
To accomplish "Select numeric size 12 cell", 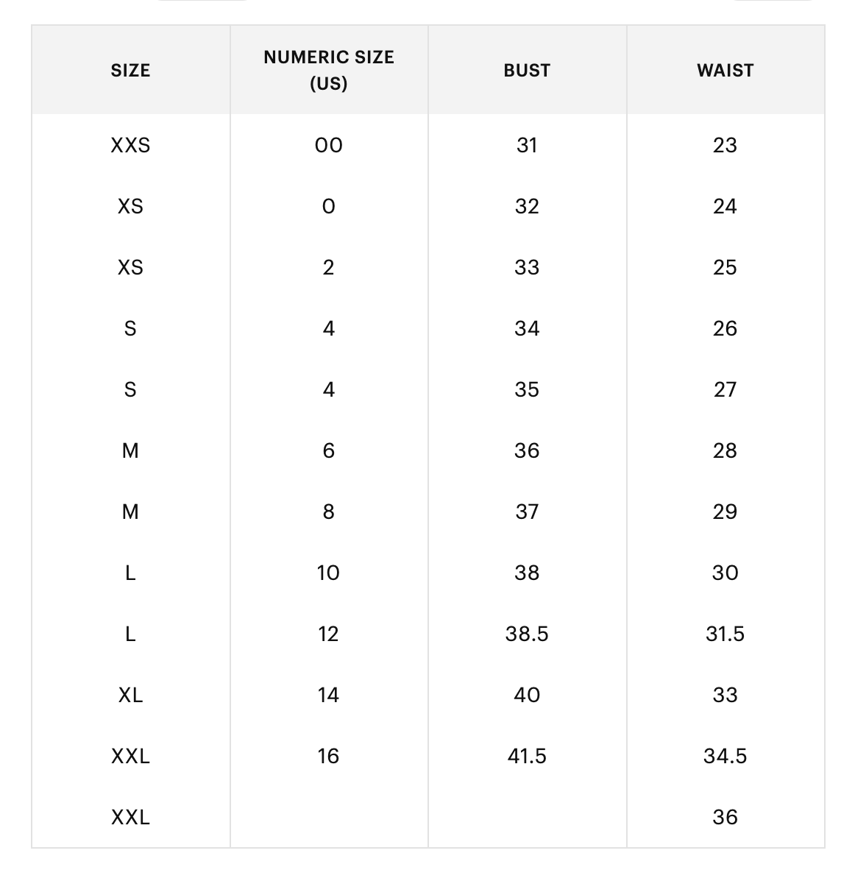I will [x=329, y=634].
